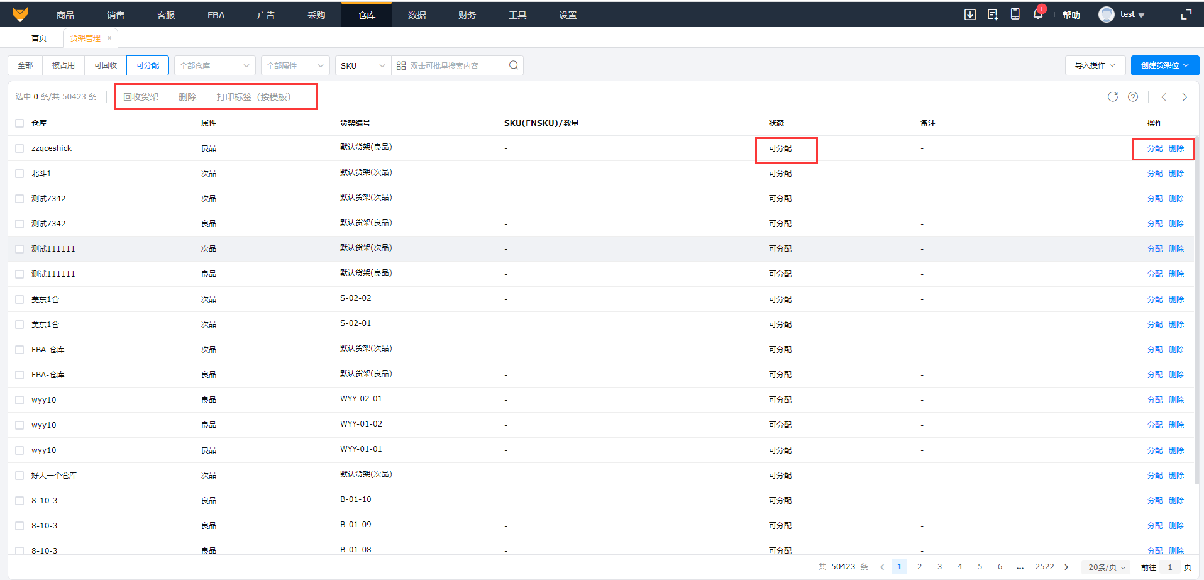Open the task list icon in header
Viewport: 1204px width, 580px height.
[993, 14]
